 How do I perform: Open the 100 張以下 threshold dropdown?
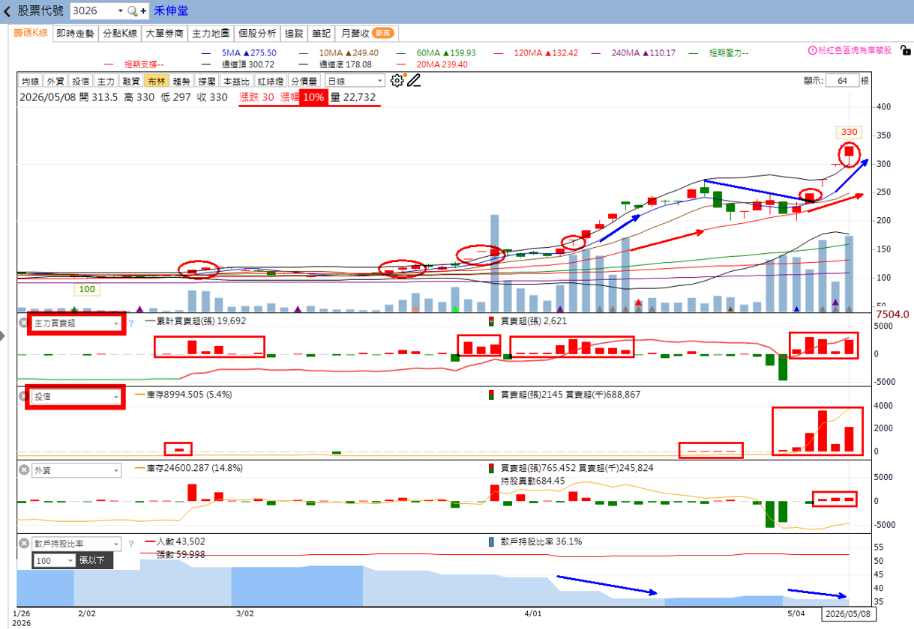(54, 560)
